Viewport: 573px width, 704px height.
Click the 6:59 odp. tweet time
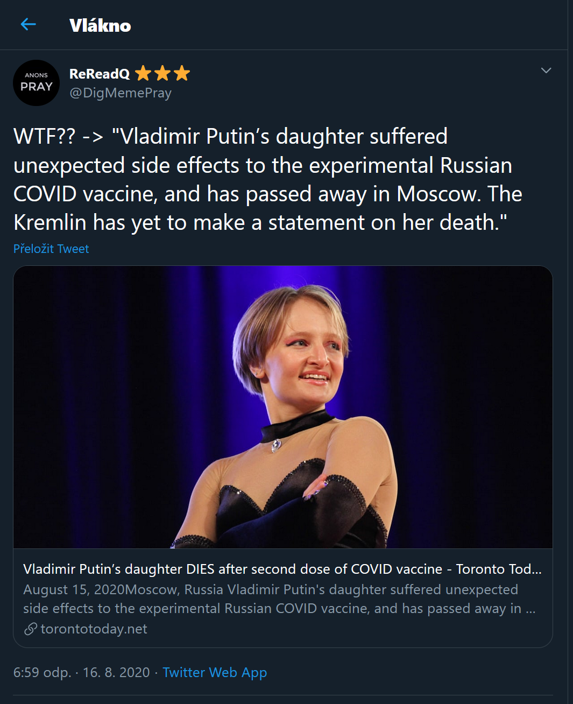click(42, 672)
